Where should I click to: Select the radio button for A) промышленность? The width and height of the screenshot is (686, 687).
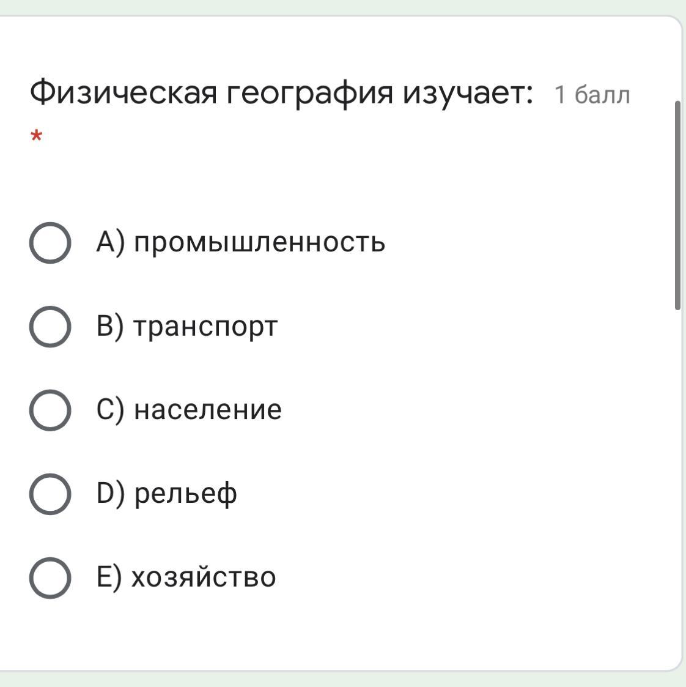[50, 243]
